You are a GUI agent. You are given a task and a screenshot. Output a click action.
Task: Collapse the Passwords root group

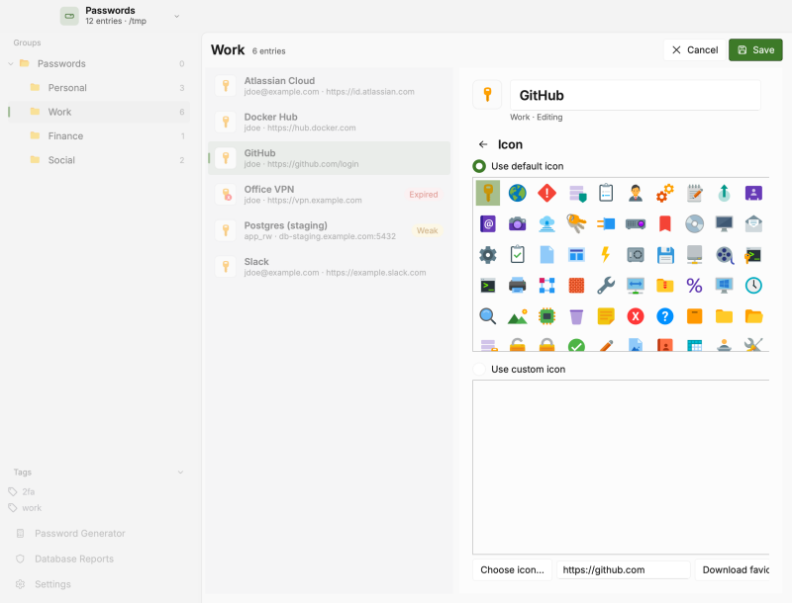coord(11,64)
